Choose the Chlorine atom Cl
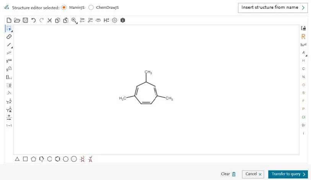Image resolution: width=311 pixels, height=180 pixels. point(303,117)
